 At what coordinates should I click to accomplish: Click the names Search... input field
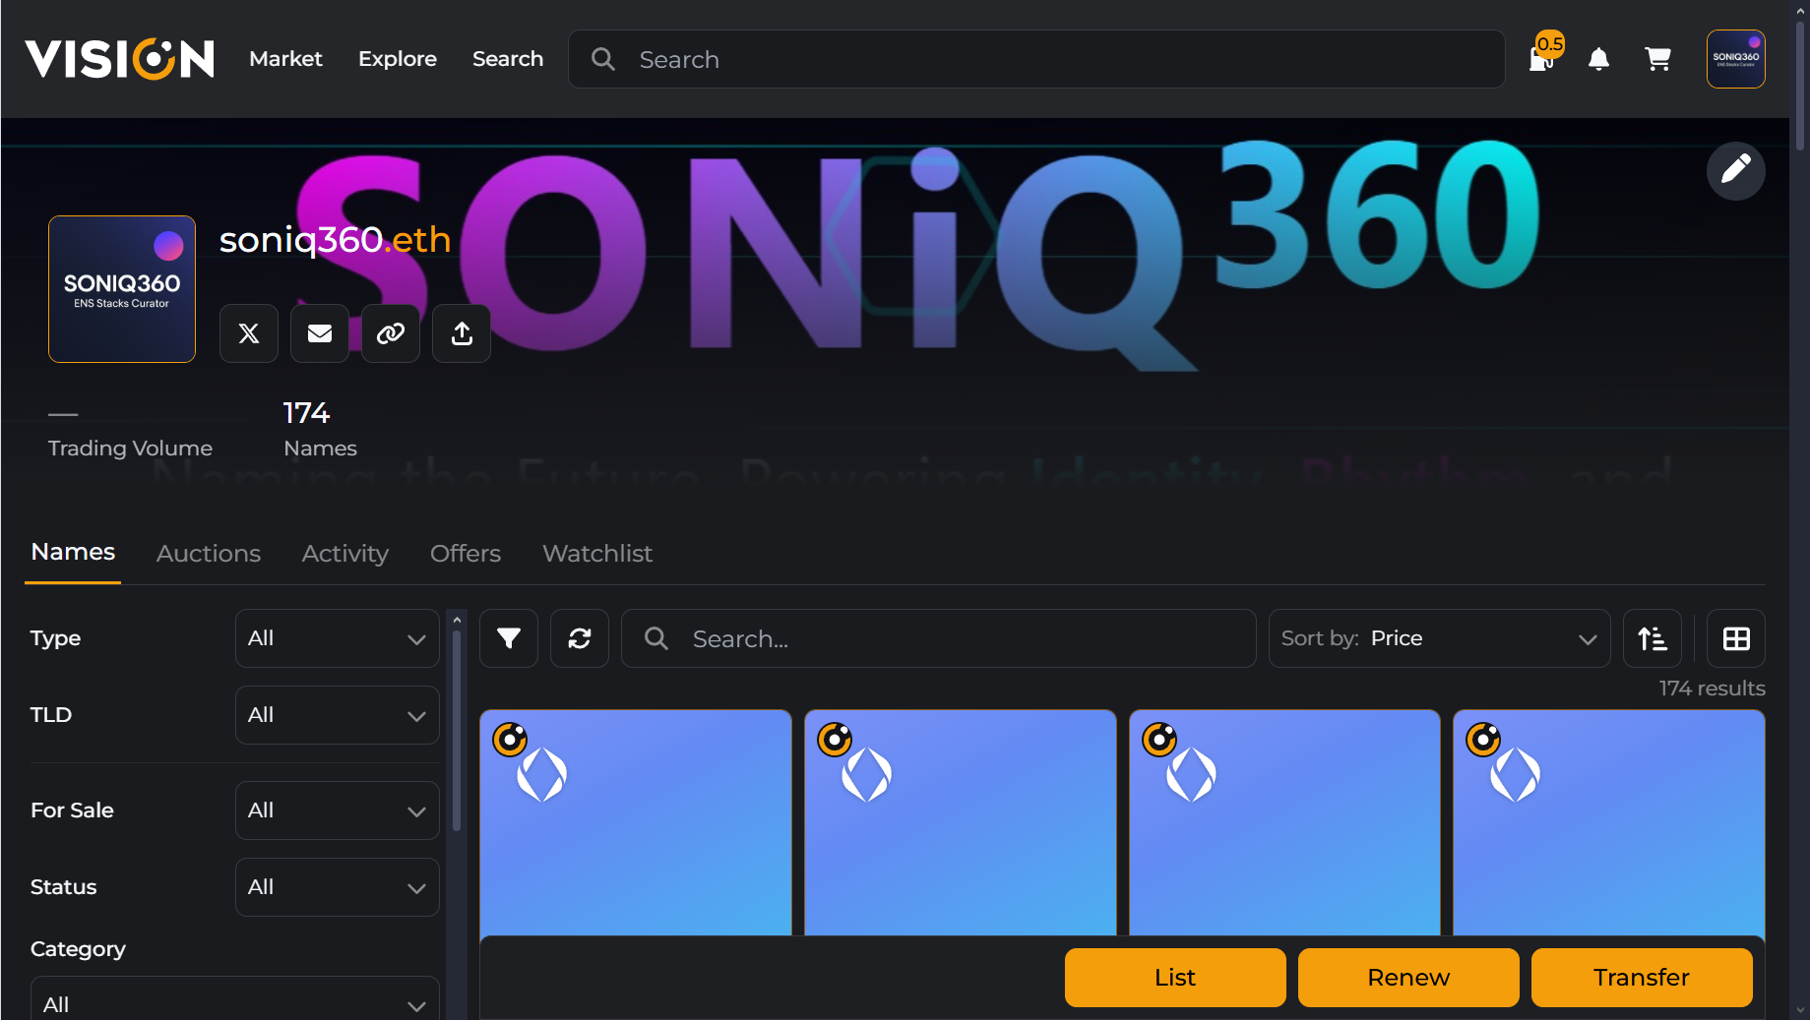tap(939, 638)
